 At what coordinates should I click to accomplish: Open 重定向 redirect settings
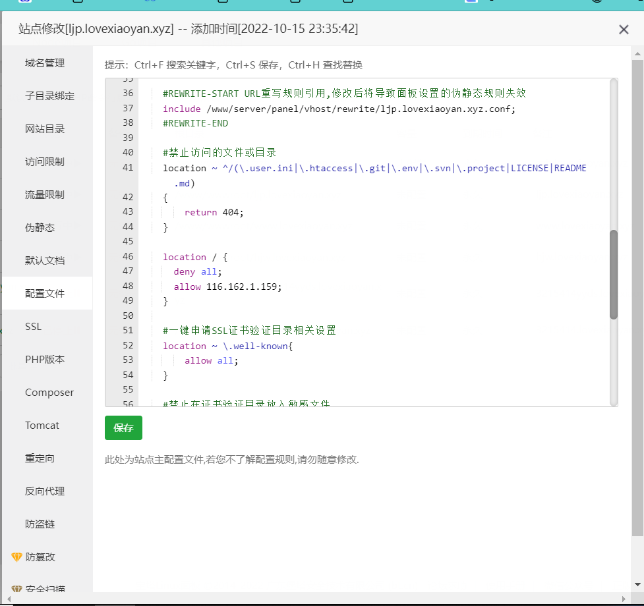[x=40, y=458]
